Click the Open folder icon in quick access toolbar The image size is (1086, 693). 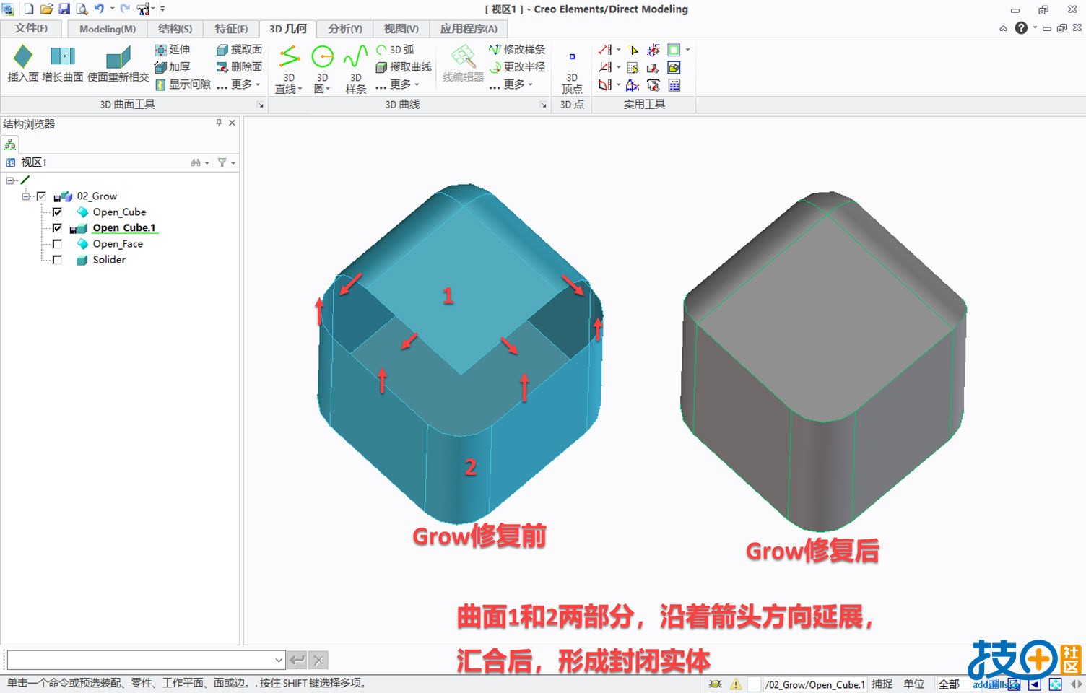pos(46,9)
